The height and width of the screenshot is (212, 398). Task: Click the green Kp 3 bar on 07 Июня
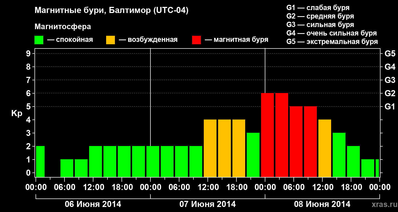coord(253,155)
